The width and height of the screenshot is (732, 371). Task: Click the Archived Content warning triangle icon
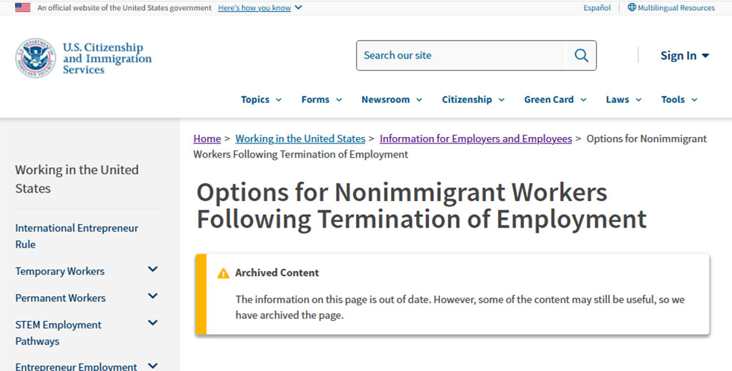point(224,273)
